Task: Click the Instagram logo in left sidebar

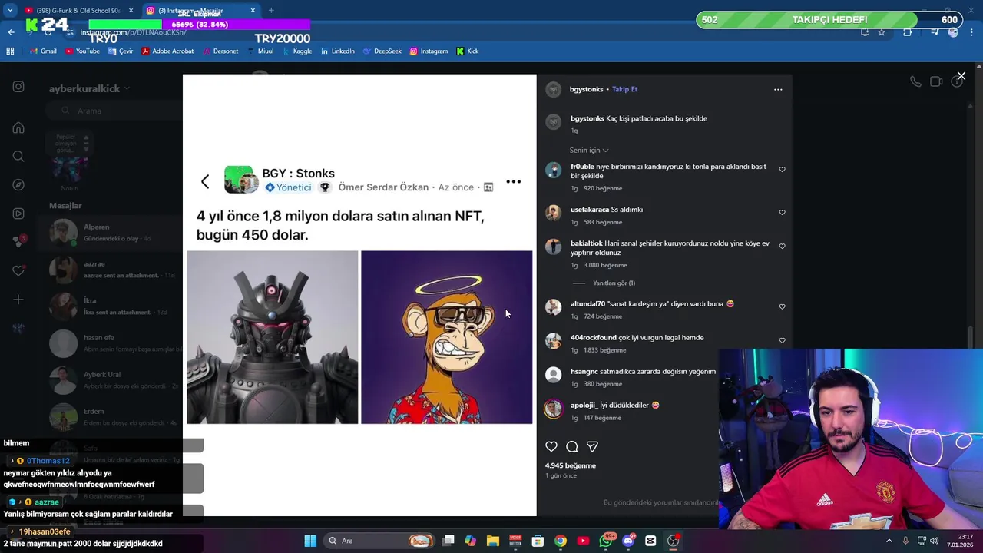Action: (x=18, y=87)
